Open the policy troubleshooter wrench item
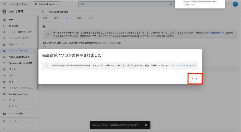 click(x=19, y=32)
